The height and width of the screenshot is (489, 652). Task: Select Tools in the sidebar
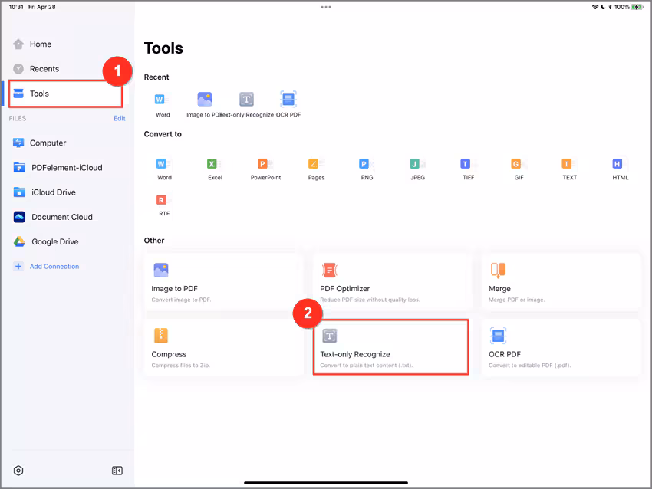66,94
